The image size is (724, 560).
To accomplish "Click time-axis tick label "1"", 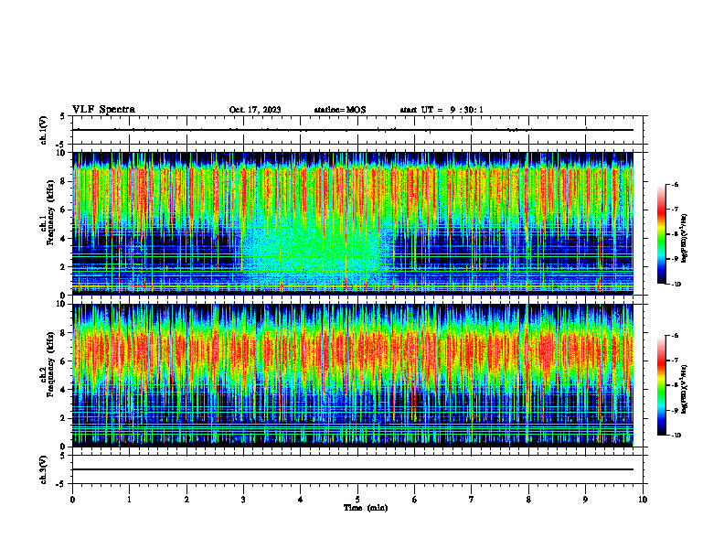I will (x=129, y=500).
